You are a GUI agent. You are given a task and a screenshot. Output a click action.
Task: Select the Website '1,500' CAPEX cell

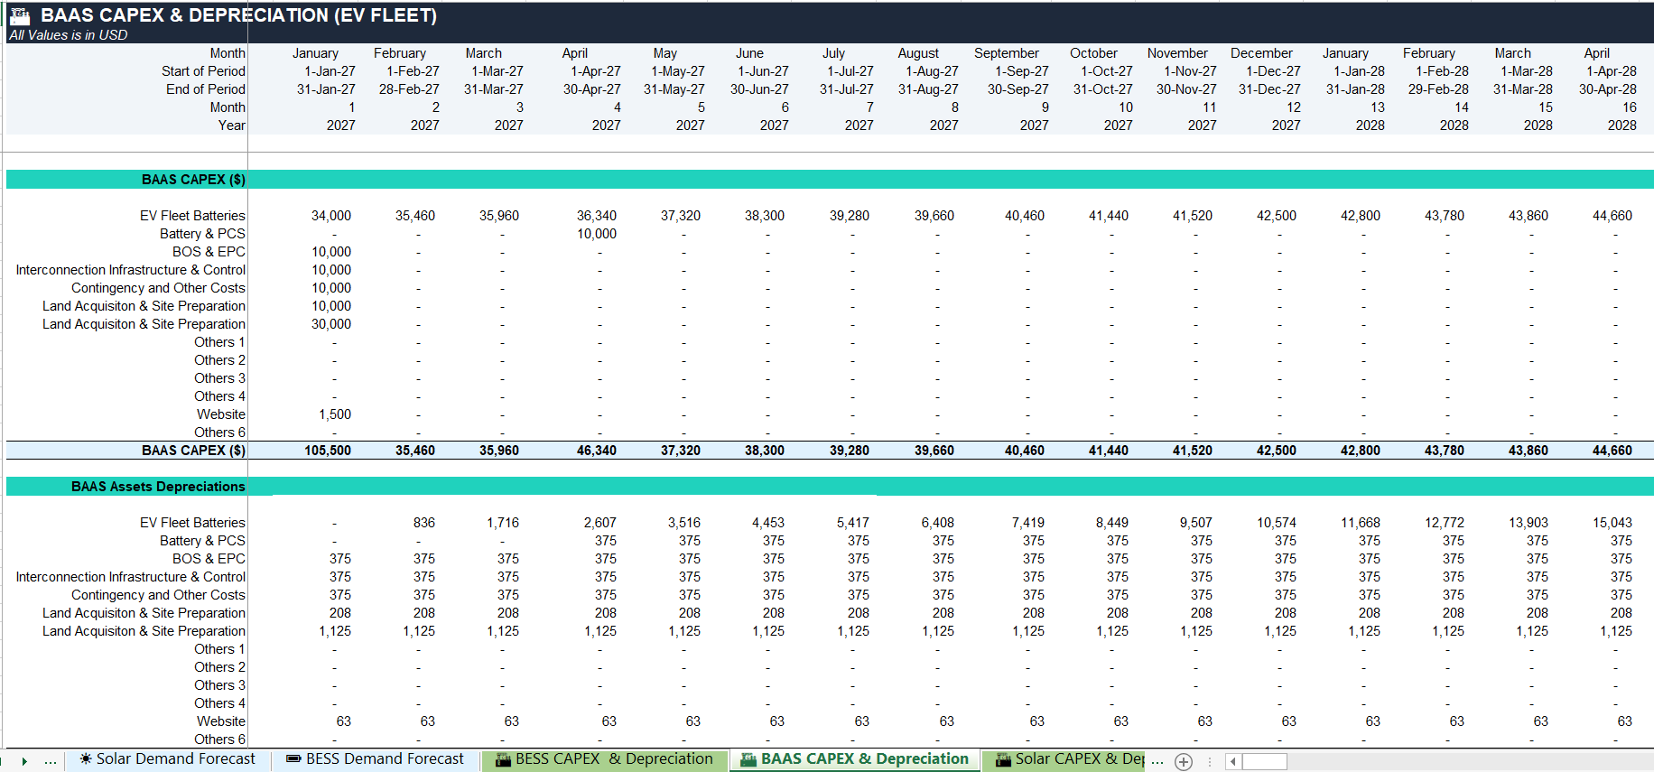(335, 414)
